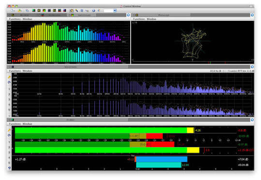Select preset 1 beside the spectrum analyzer
This screenshot has width=261, height=180.
[x=9, y=89]
